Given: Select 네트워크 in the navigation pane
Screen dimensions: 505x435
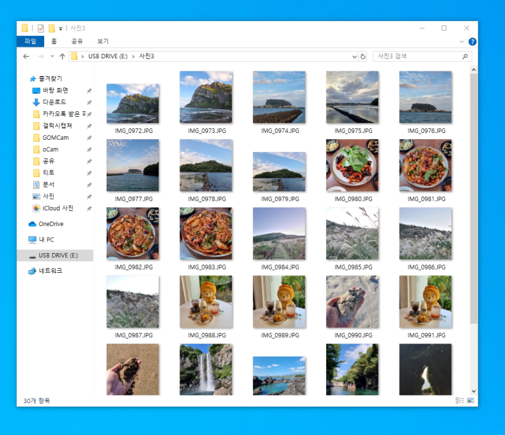Looking at the screenshot, I should click(x=50, y=271).
